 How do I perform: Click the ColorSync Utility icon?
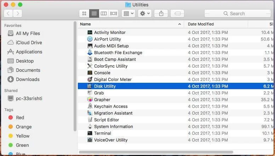(90, 66)
